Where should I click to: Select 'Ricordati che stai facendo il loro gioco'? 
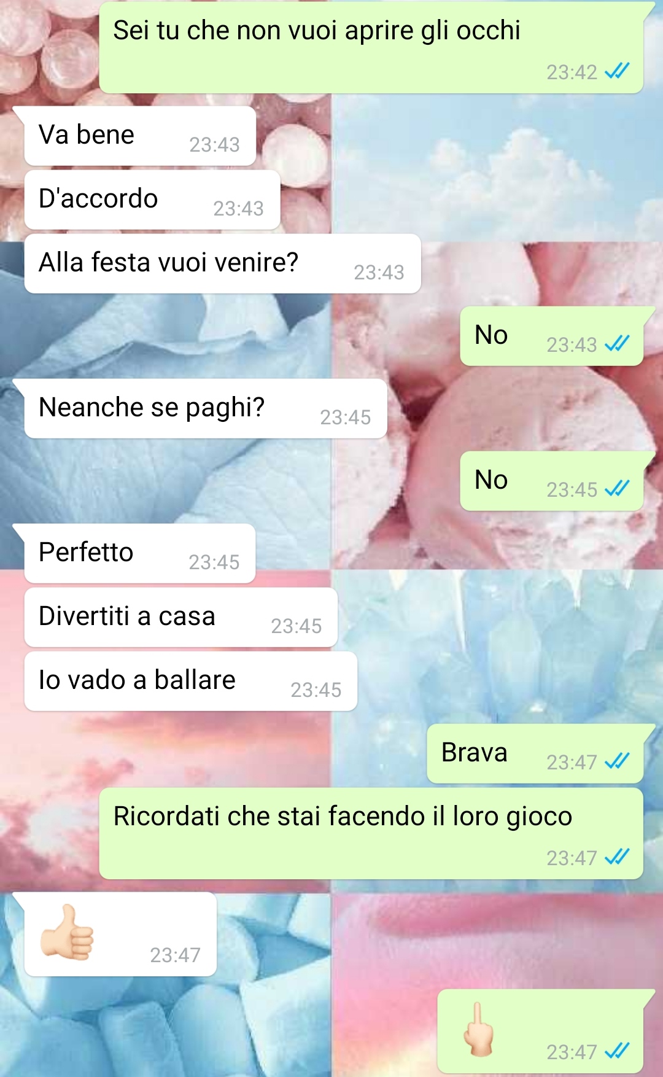(371, 833)
